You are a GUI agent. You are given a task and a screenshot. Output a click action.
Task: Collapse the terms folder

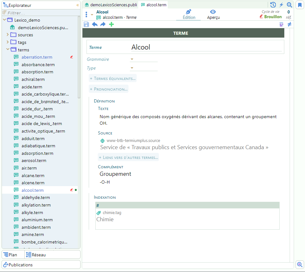click(8, 50)
